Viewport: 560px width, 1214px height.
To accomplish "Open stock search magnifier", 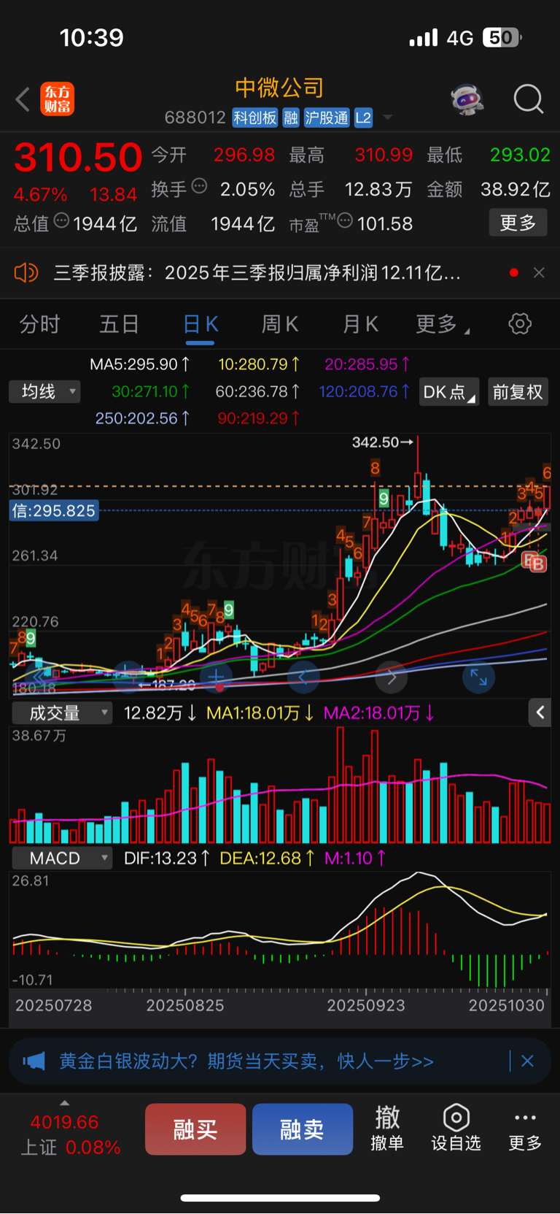I will coord(529,99).
